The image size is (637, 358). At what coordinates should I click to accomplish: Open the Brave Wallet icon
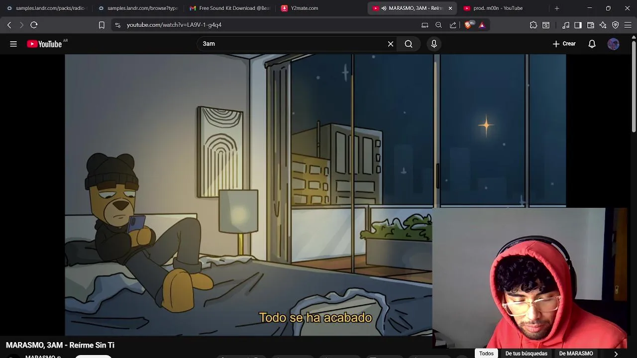591,25
